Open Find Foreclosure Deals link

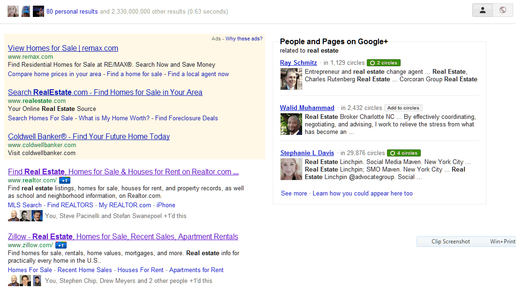click(186, 118)
